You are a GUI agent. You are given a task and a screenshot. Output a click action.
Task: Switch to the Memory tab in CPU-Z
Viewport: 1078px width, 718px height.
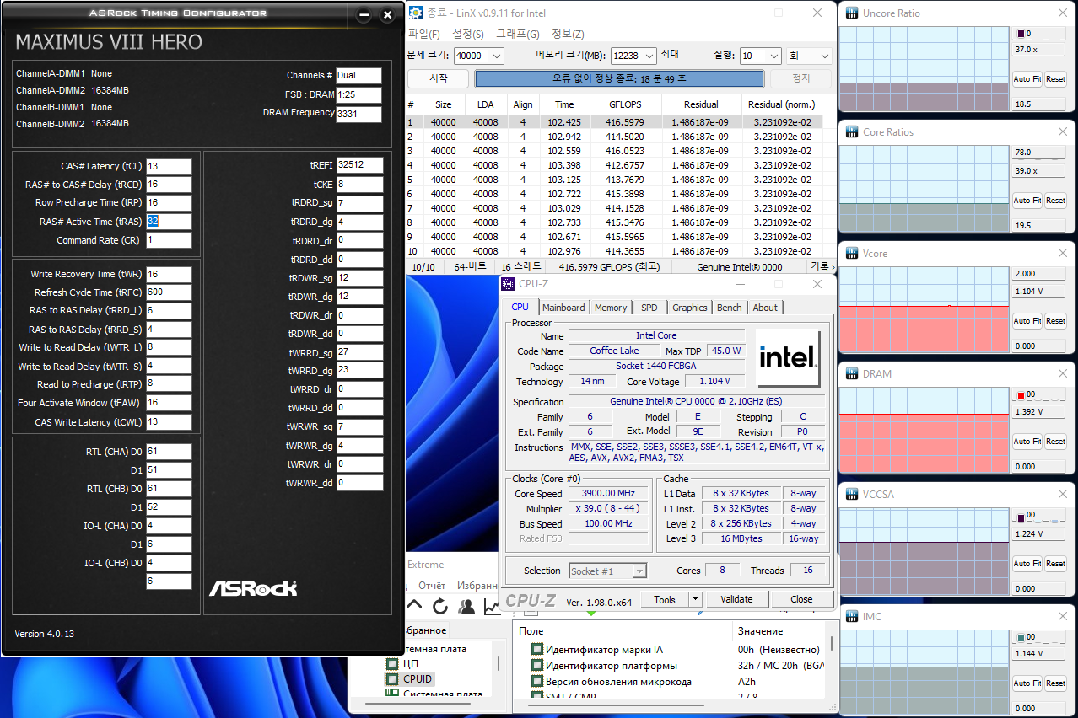point(610,308)
